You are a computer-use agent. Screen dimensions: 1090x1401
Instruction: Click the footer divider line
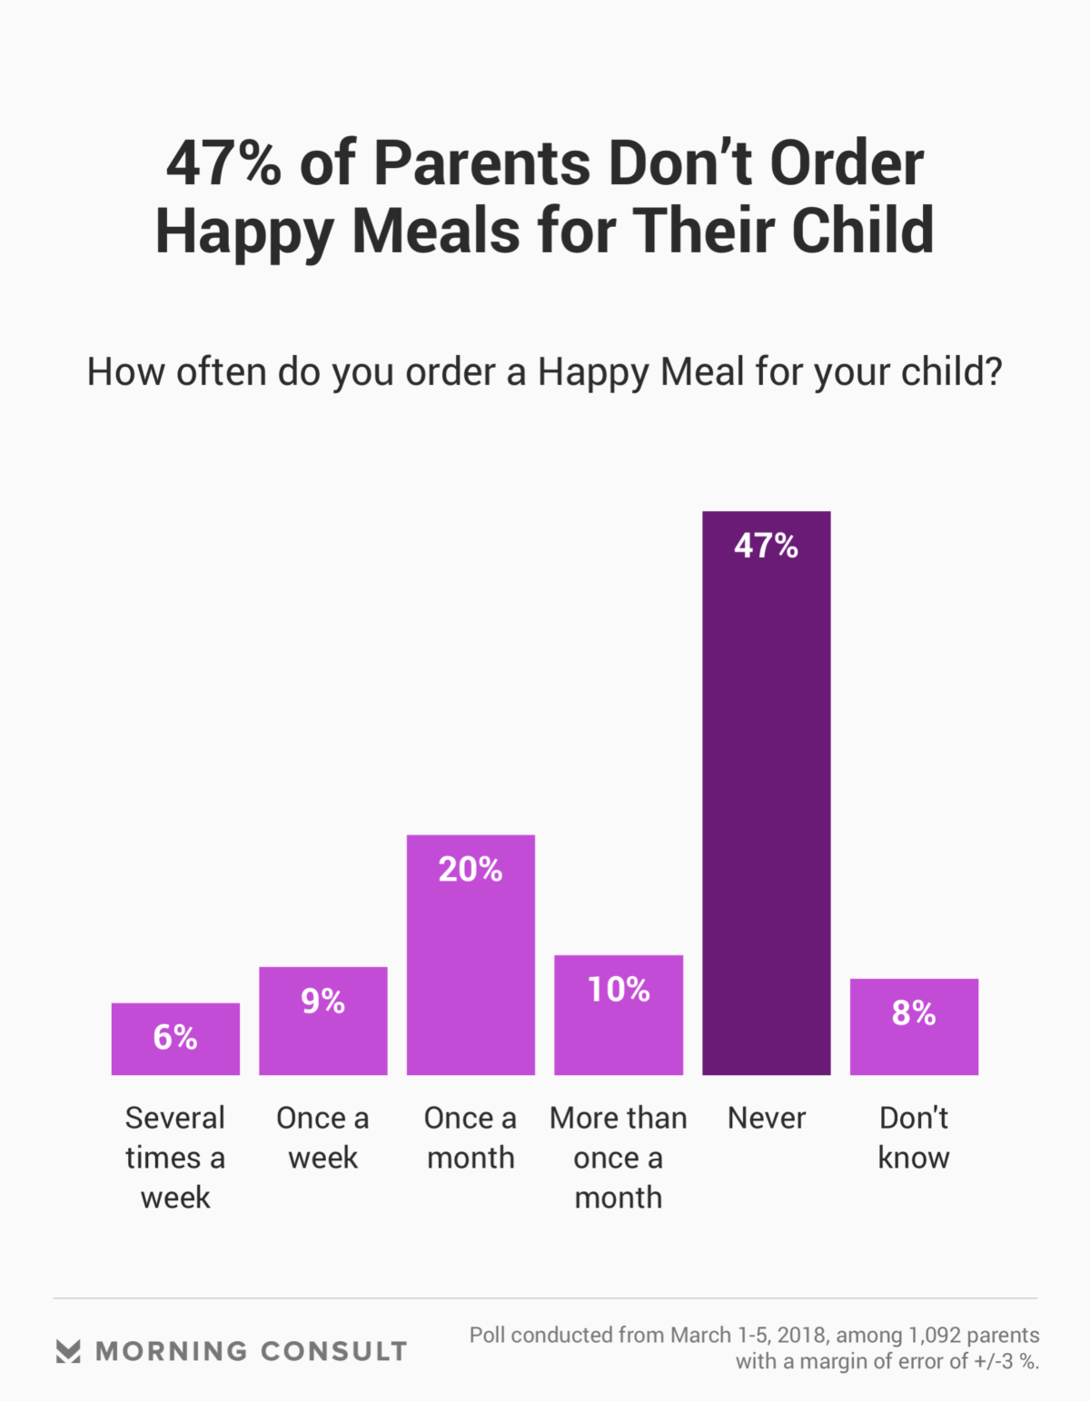click(545, 1298)
